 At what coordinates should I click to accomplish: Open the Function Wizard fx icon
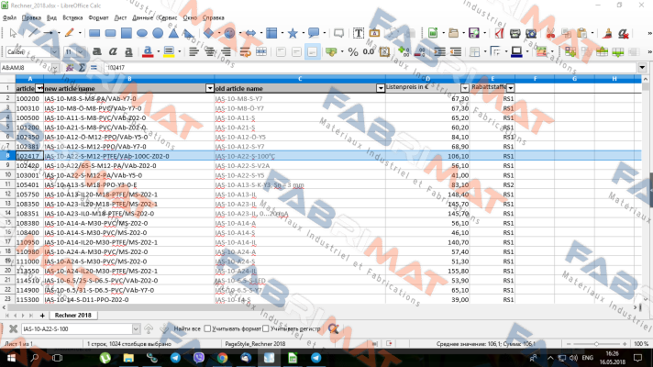pyautogui.click(x=70, y=68)
